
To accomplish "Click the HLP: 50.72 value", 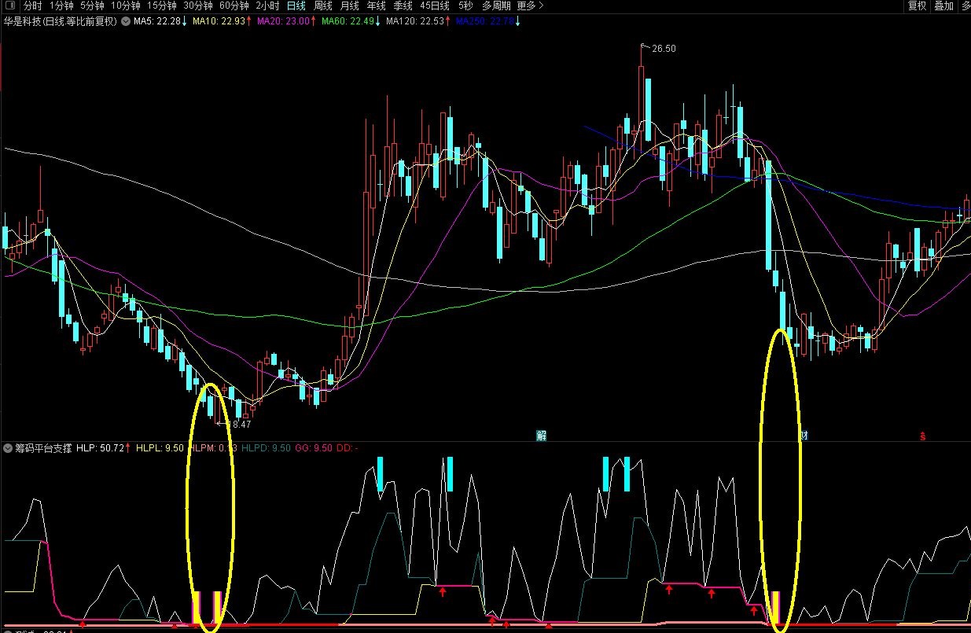I will (x=104, y=448).
